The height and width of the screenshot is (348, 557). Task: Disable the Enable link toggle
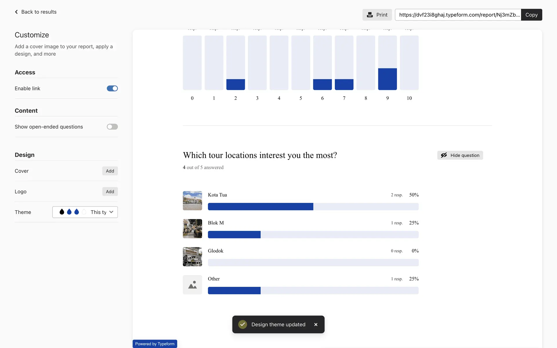[x=112, y=88]
